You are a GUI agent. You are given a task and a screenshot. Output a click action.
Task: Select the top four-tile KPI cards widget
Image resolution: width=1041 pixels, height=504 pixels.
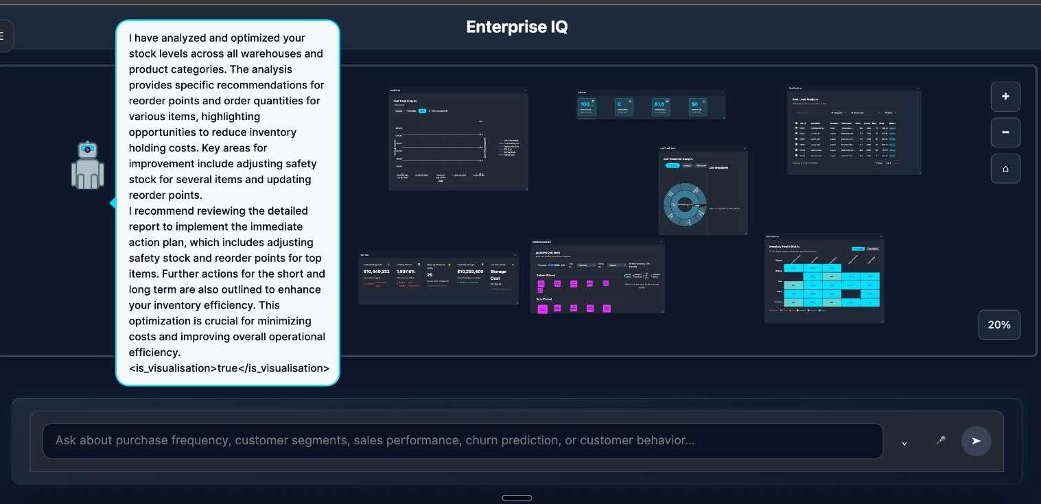pos(650,105)
